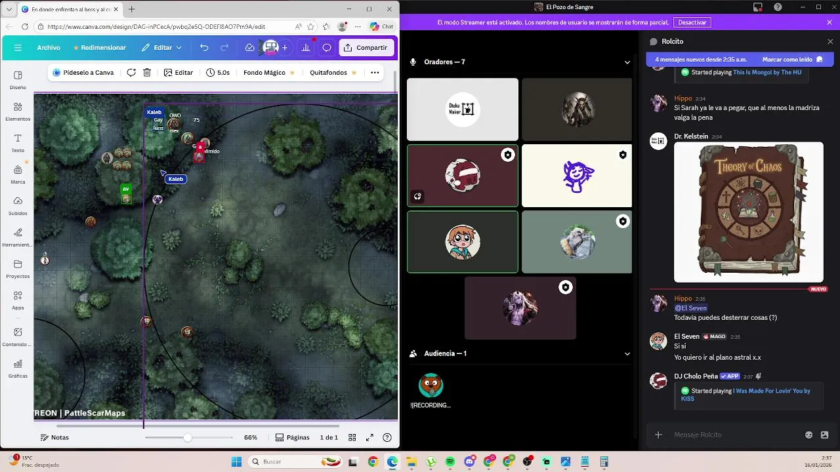Viewport: 840px width, 472px height.
Task: Open the Diseño side panel
Action: point(18,80)
